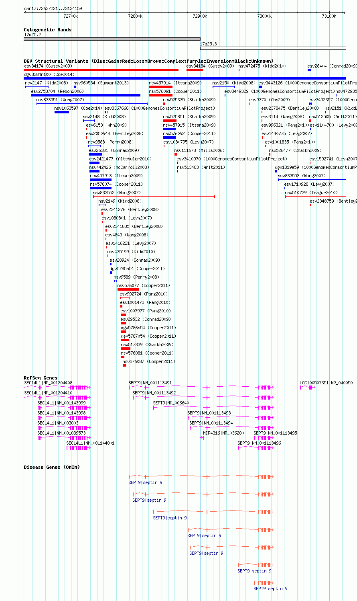Select nsv9589 (Perry2008) label

tap(136, 277)
